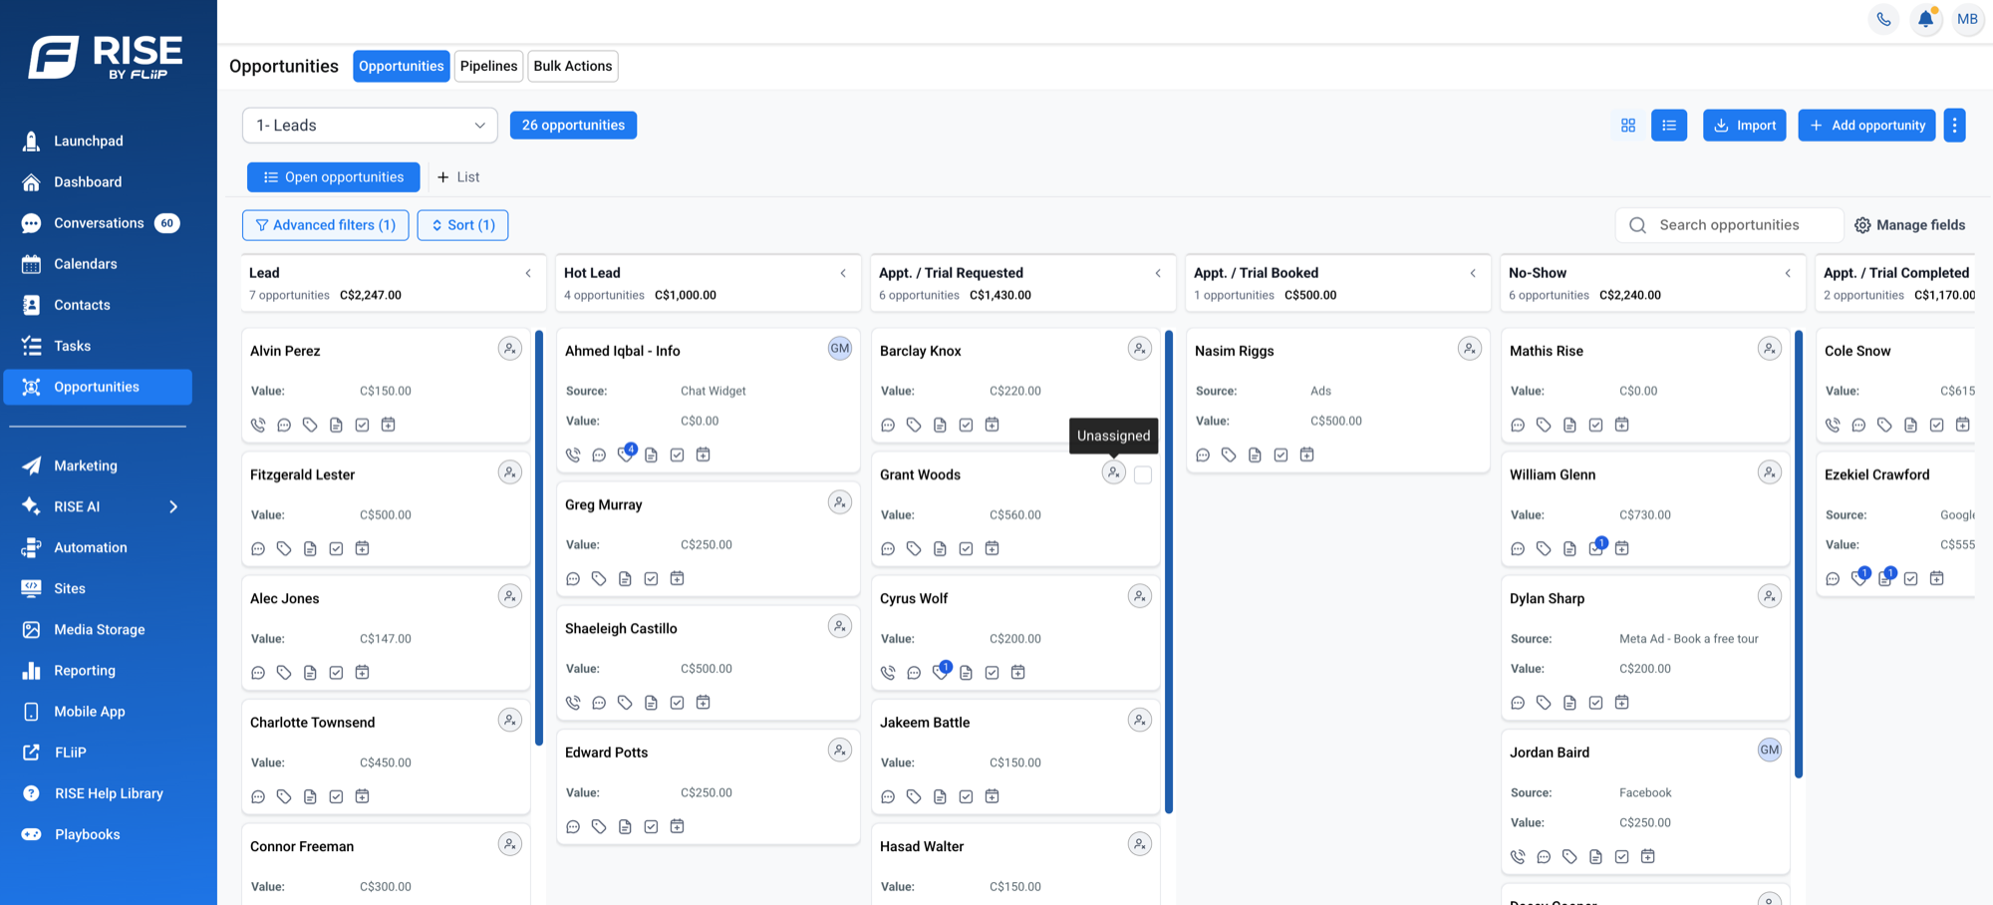Click Add opportunity button

tap(1866, 126)
